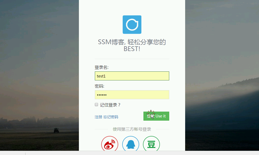Submit with the green 登录 Use it button
This screenshot has height=155, width=259.
pos(156,116)
